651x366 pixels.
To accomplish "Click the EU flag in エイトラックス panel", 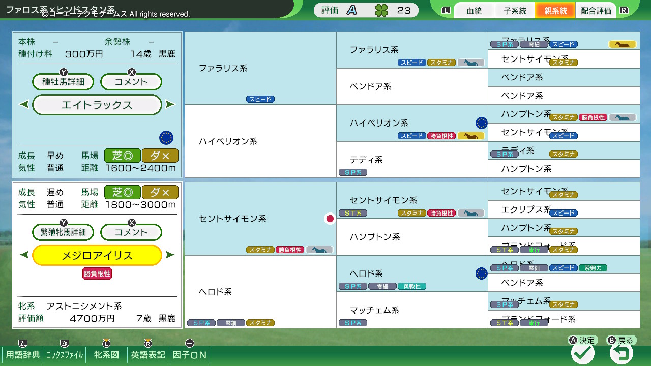I will click(166, 137).
